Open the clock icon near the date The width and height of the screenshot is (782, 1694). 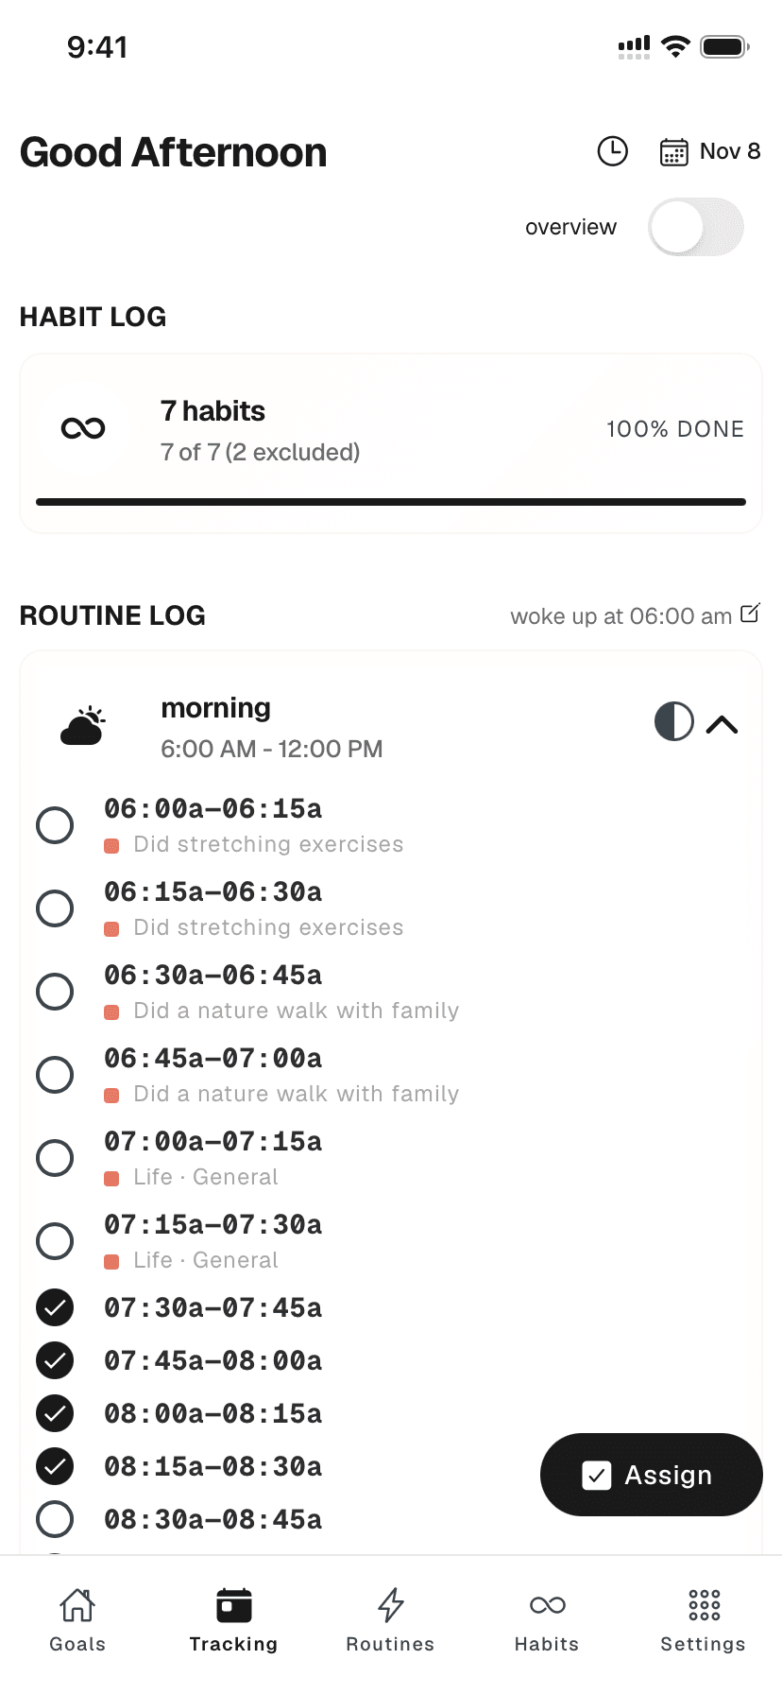(612, 151)
